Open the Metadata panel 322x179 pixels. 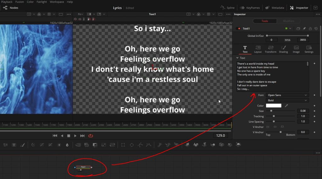(x=275, y=8)
